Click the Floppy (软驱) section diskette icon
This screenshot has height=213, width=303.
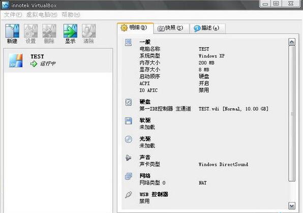coord(129,120)
